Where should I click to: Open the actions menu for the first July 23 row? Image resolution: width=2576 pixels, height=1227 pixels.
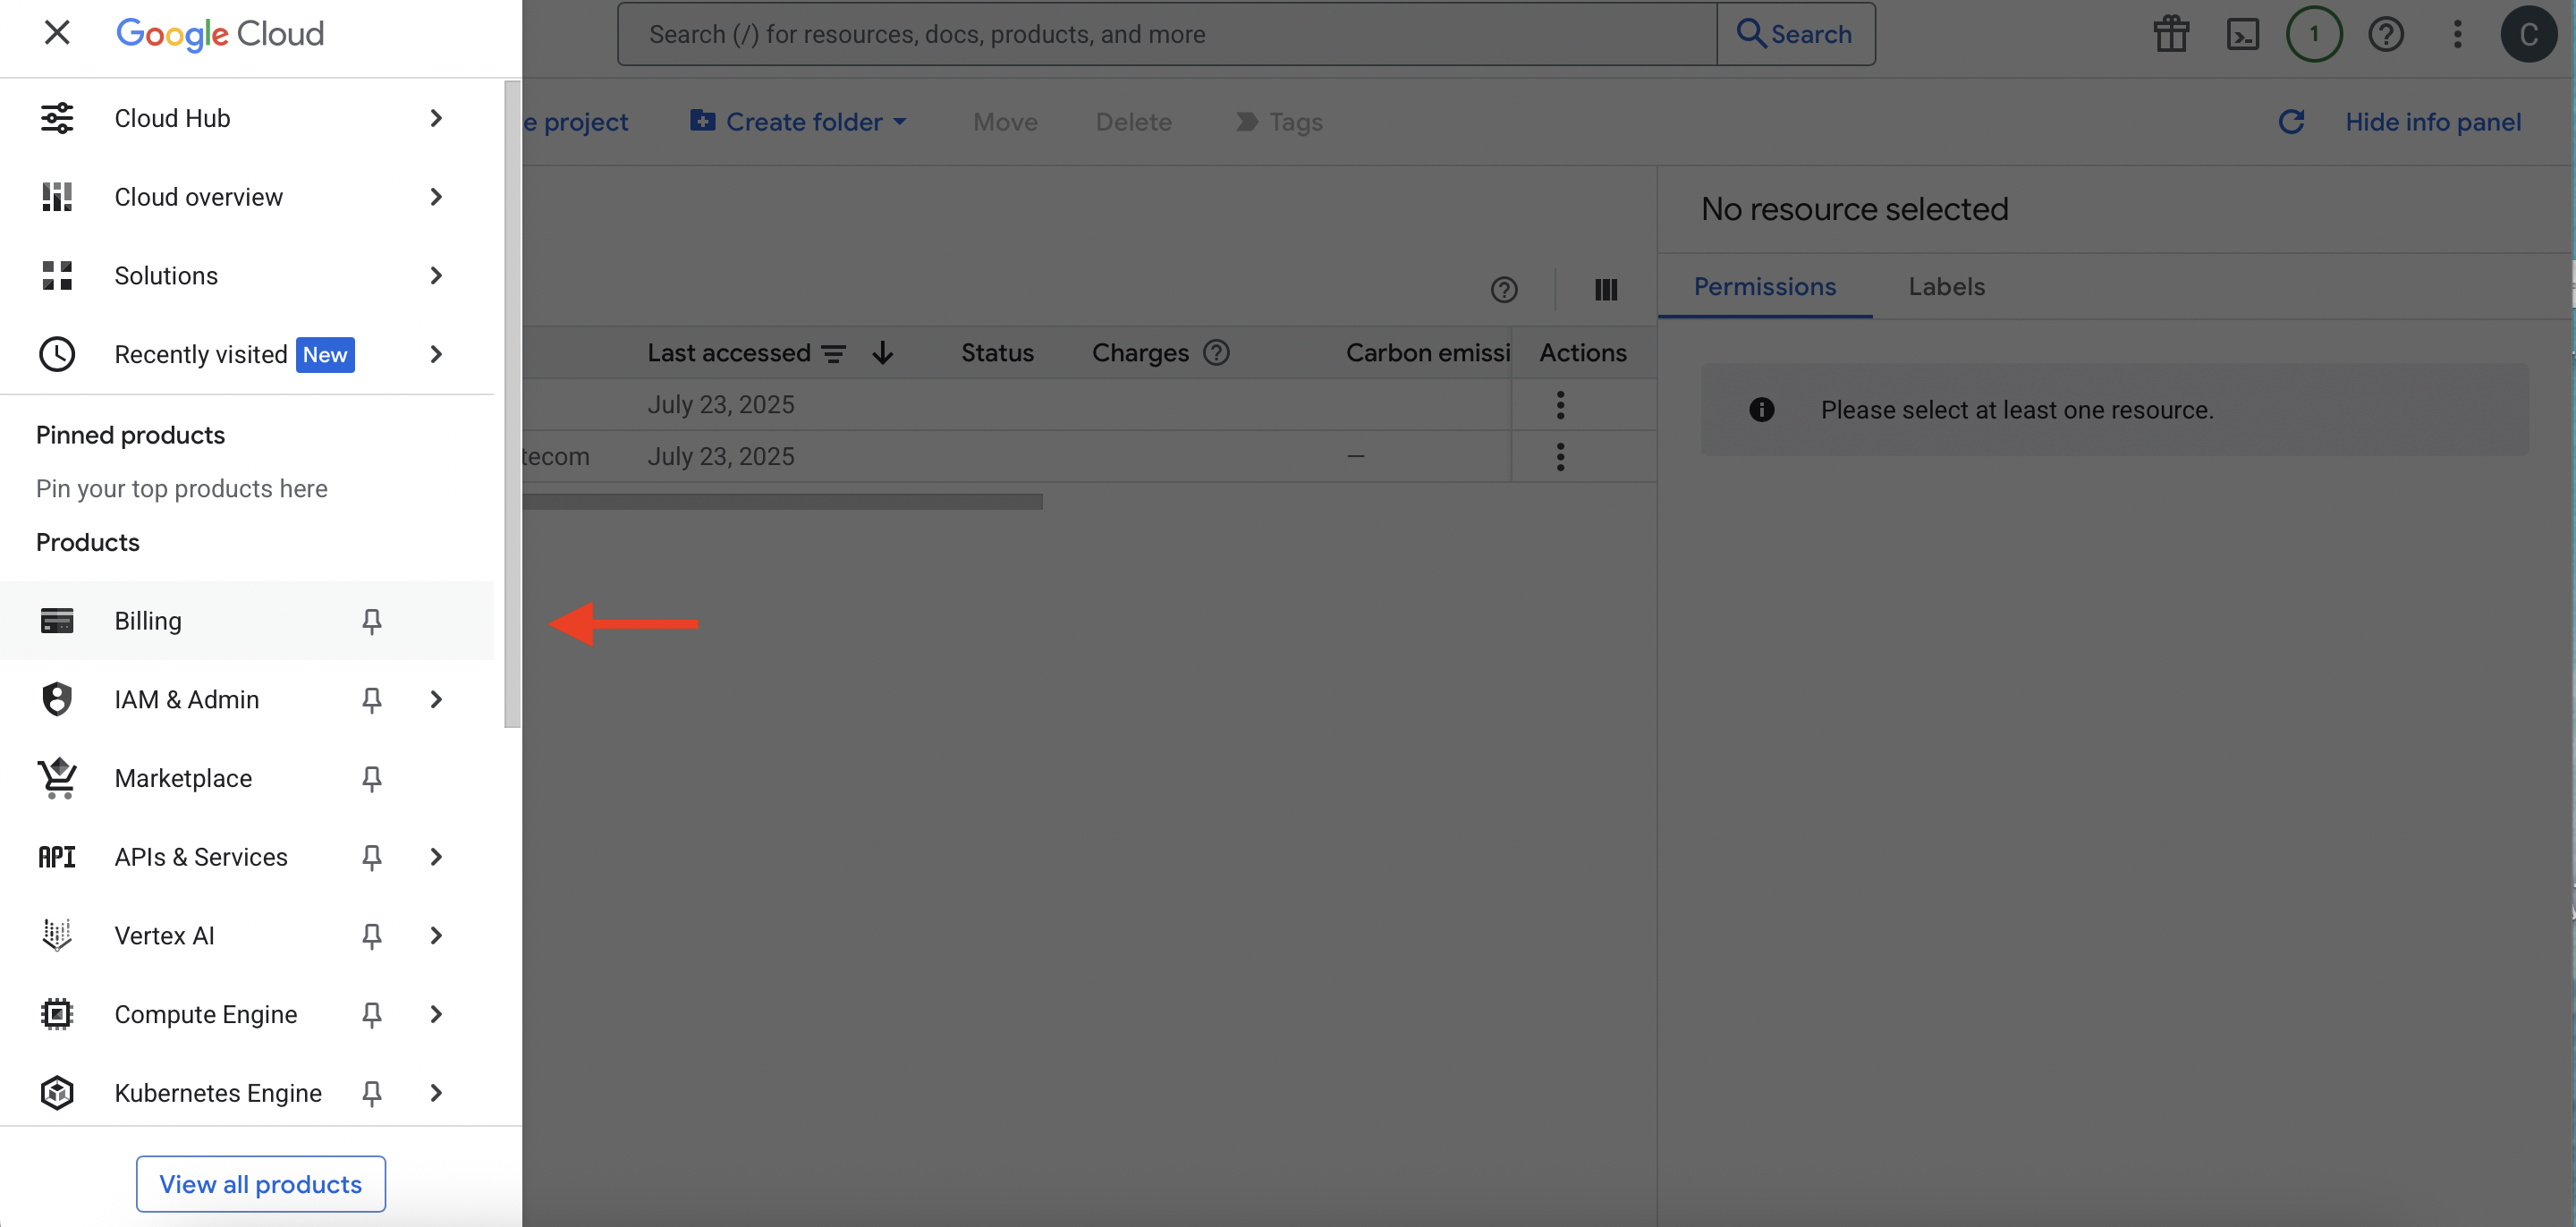1560,405
